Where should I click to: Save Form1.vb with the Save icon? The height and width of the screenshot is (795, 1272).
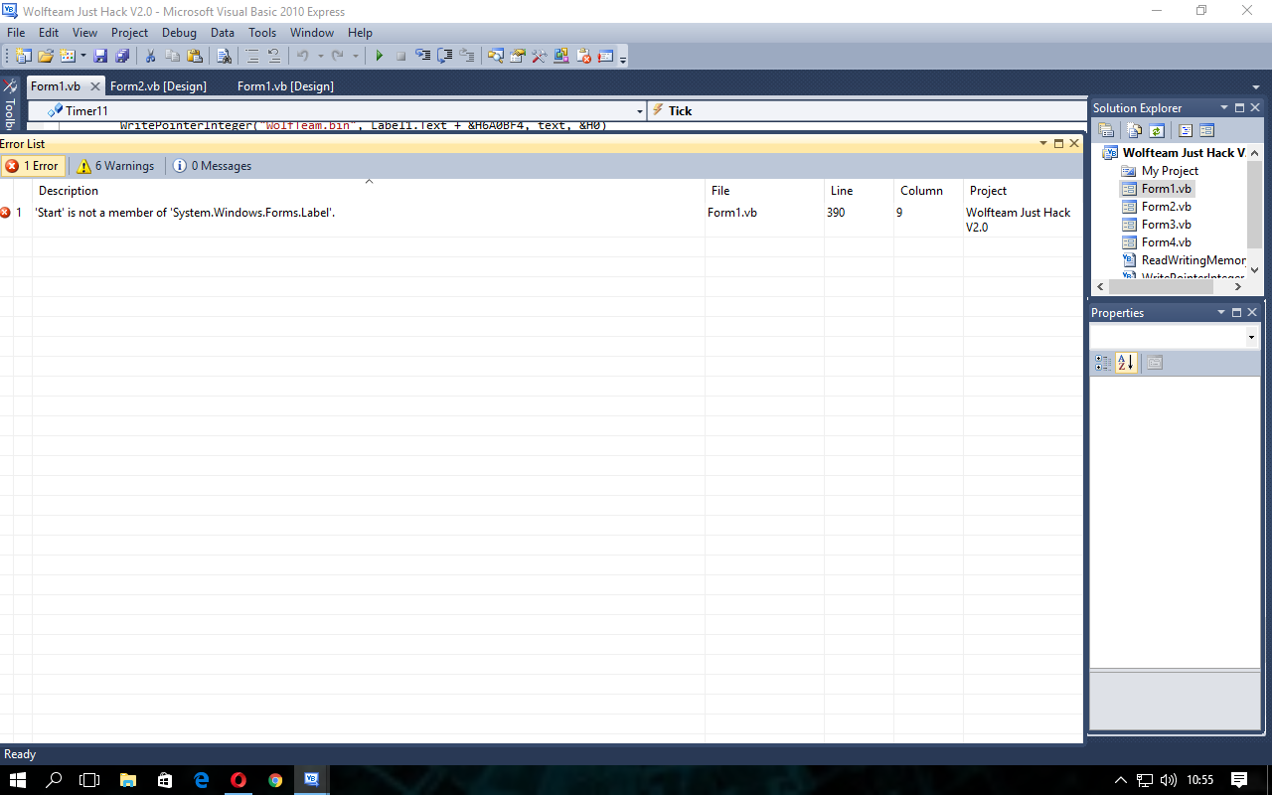[100, 56]
